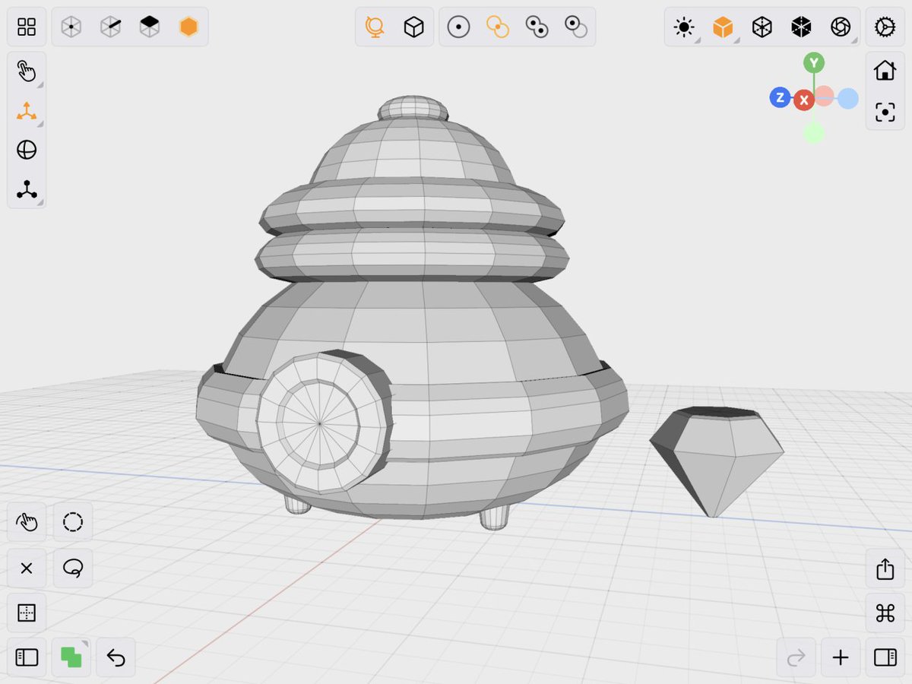912x684 pixels.
Task: Toggle the left sidebar panel
Action: point(27,657)
